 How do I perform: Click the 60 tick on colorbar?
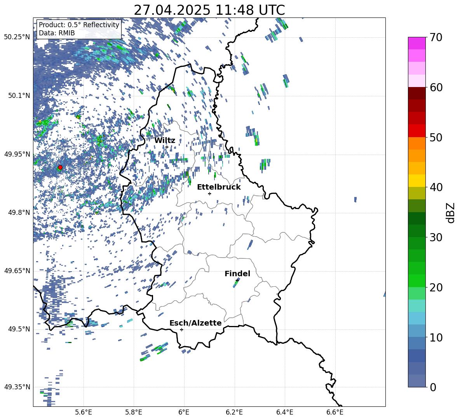[x=436, y=87]
